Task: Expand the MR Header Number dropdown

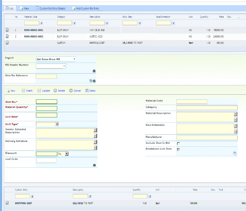Action: (51, 66)
